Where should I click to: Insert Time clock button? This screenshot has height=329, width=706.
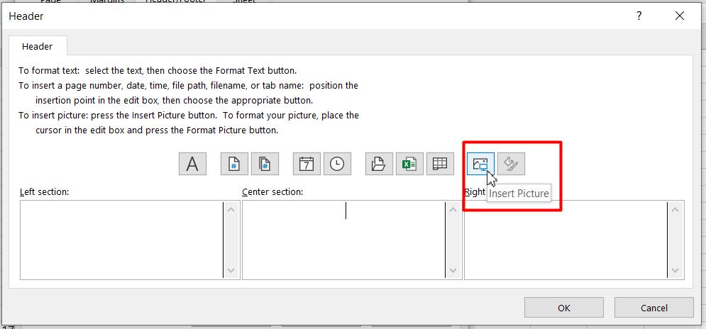click(x=337, y=164)
